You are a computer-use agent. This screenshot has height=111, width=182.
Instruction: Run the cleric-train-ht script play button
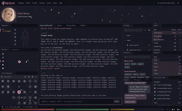click(x=149, y=45)
